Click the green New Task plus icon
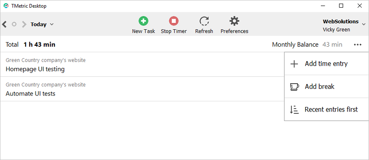369x160 pixels. click(x=143, y=21)
